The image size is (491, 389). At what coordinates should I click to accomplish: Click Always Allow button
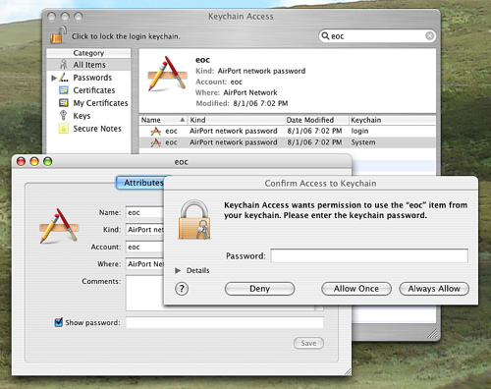pyautogui.click(x=434, y=289)
